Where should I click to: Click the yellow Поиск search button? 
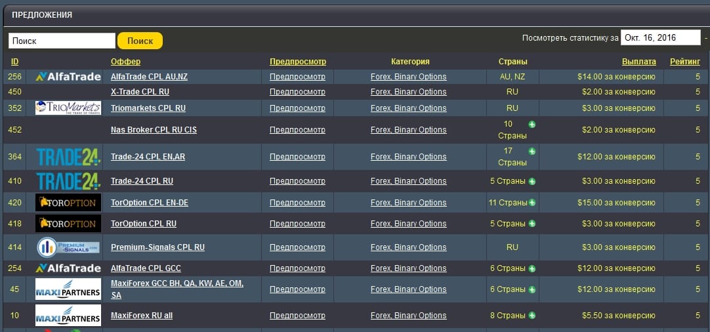coord(140,41)
